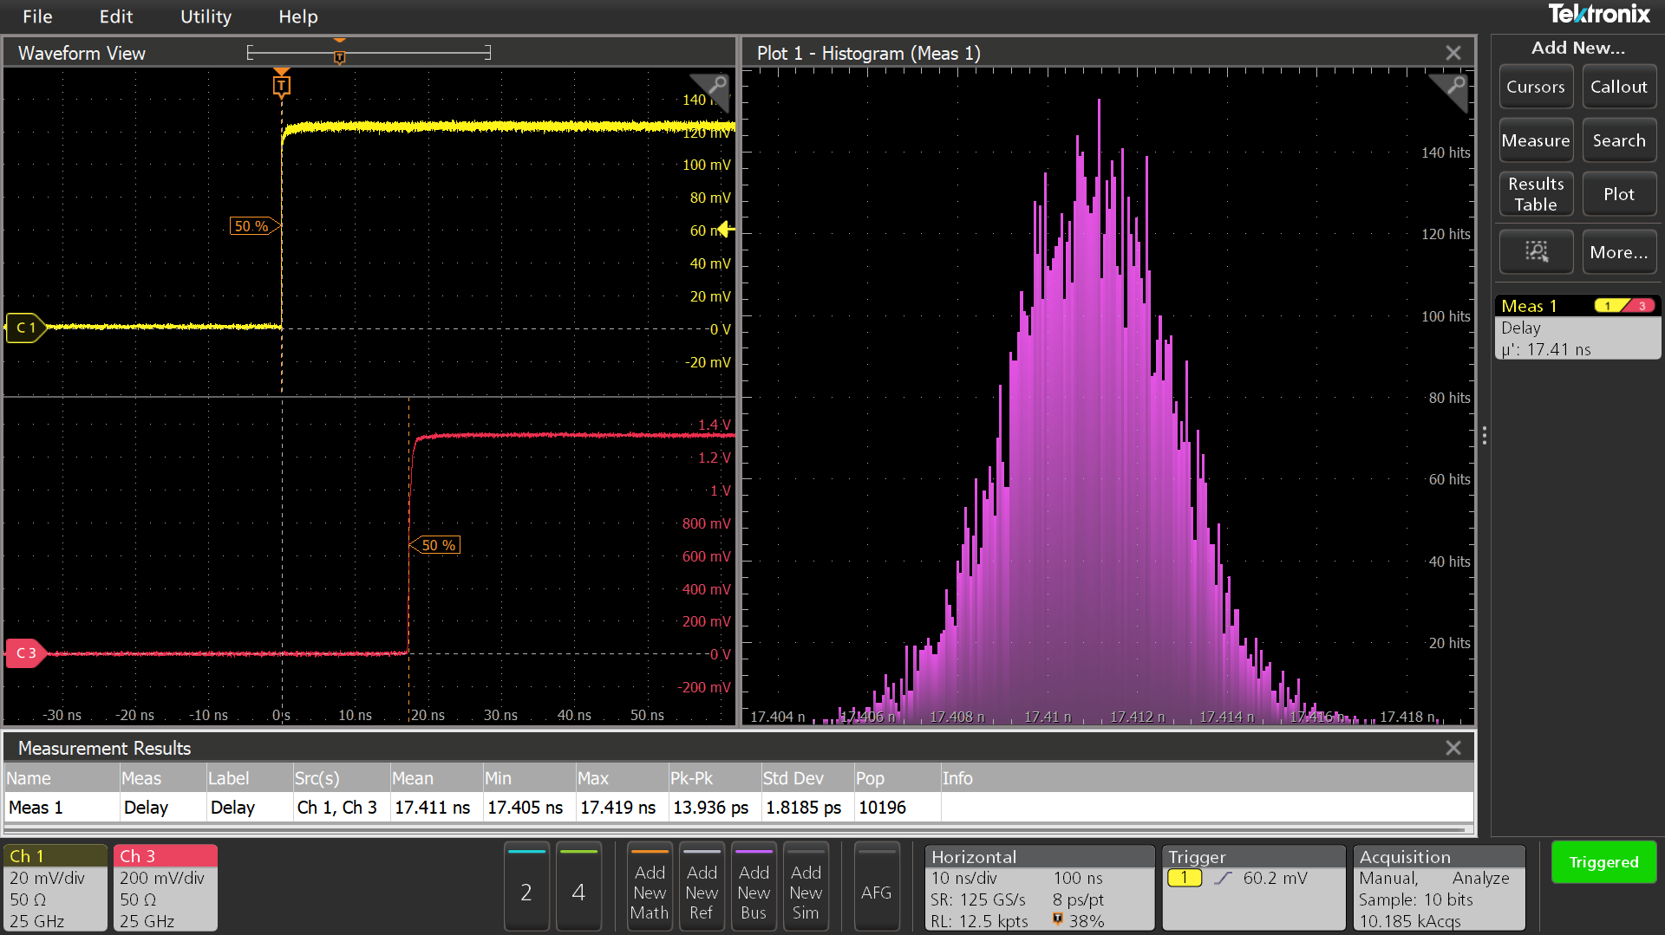Close the Histogram plot panel
Image resolution: width=1665 pixels, height=935 pixels.
click(1453, 53)
